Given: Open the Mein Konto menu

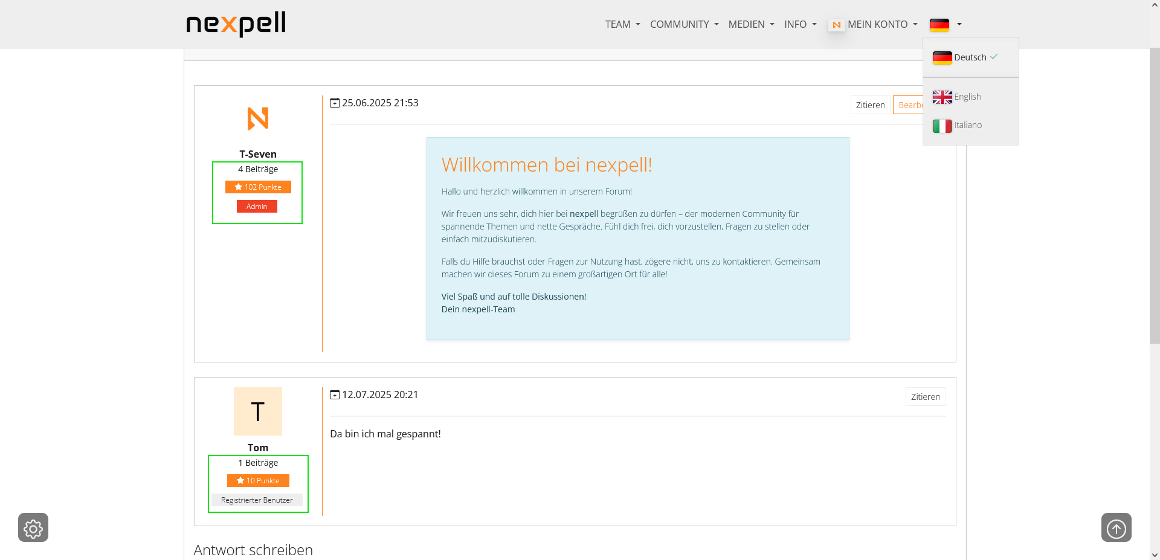Looking at the screenshot, I should coord(882,25).
